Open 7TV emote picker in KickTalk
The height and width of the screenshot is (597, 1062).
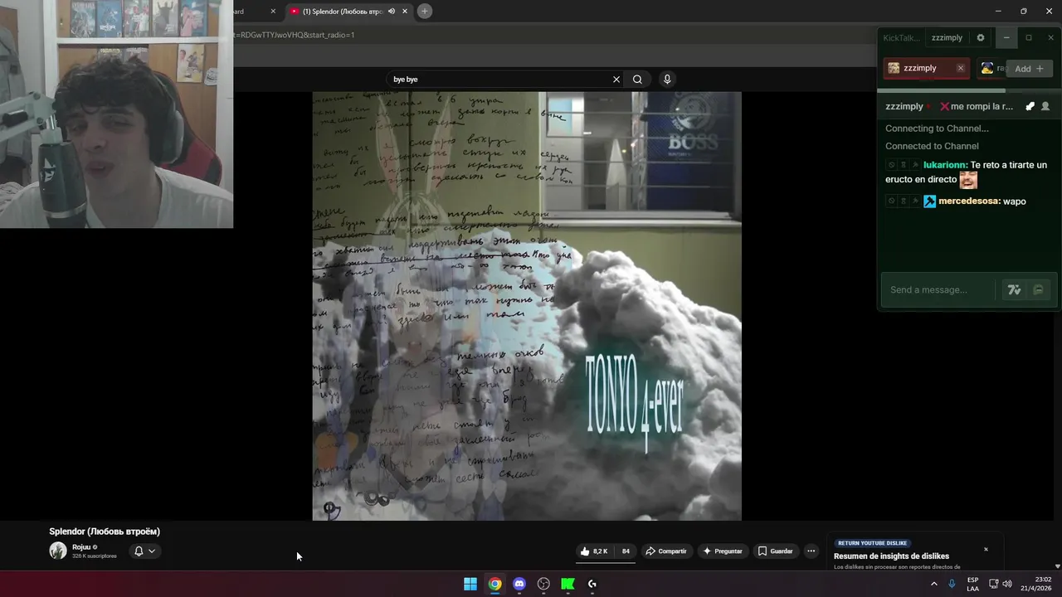pyautogui.click(x=1014, y=290)
